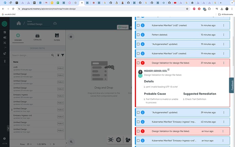Switch to the Filters tab
The width and height of the screenshot is (235, 147).
click(57, 37)
